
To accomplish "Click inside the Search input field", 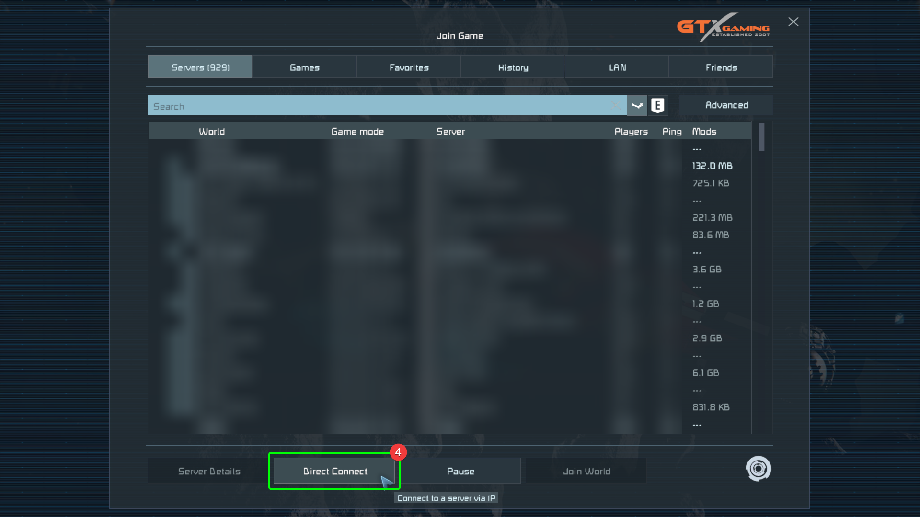I will pos(374,106).
